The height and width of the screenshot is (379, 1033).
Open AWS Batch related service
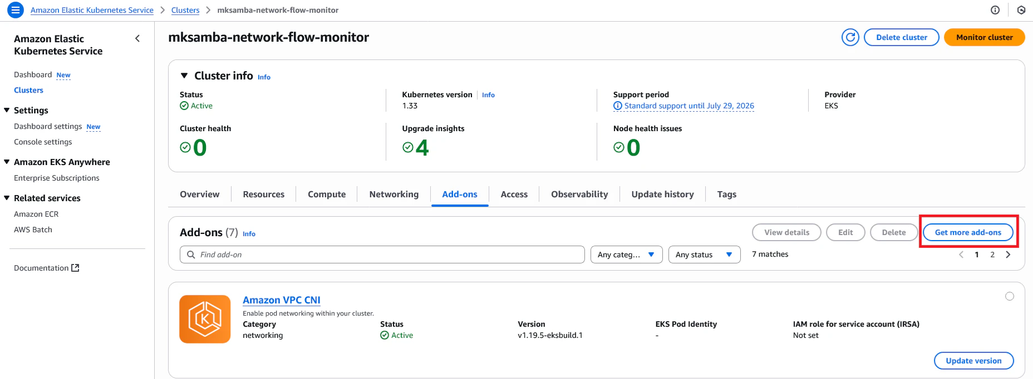point(33,230)
